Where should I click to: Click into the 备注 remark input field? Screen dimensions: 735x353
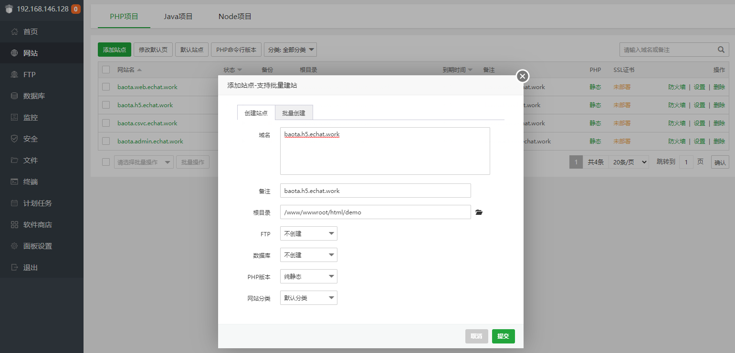(x=375, y=191)
